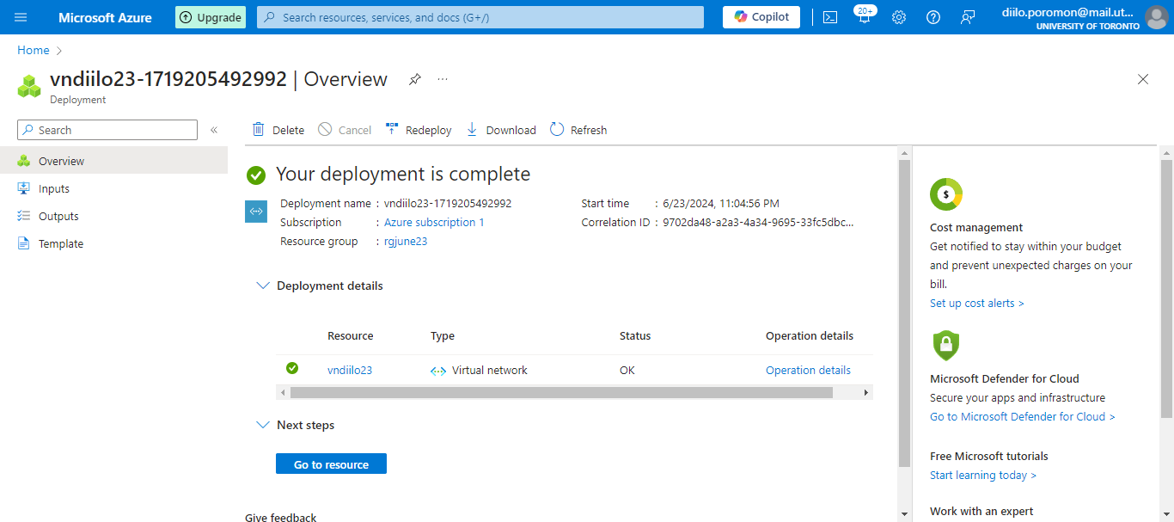
Task: Open the rgjune23 resource group link
Action: coord(405,241)
